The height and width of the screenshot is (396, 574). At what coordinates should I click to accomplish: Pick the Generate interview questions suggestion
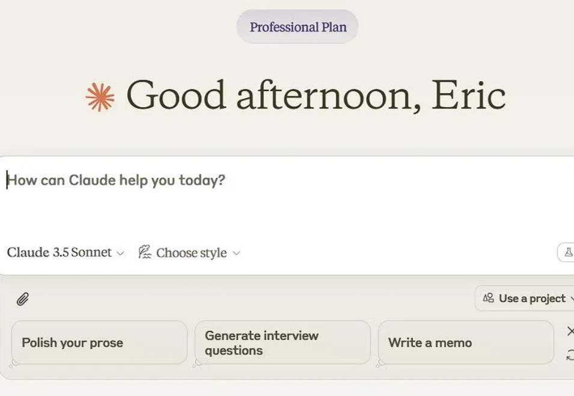(282, 342)
